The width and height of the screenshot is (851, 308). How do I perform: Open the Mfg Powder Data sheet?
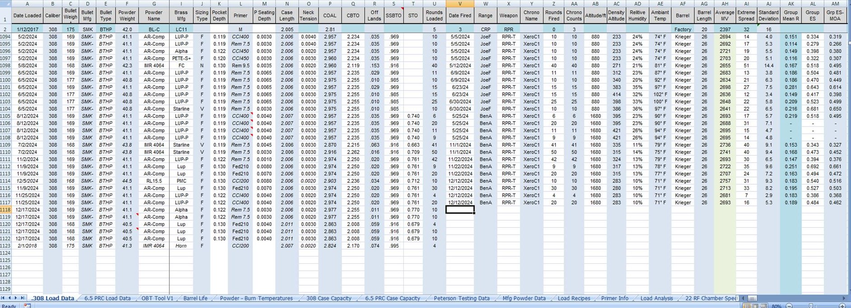524,298
